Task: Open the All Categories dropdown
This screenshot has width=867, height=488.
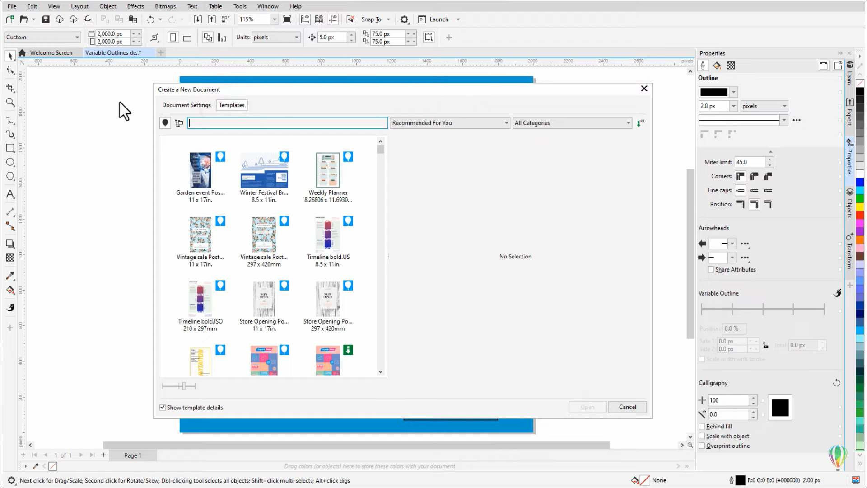Action: [x=628, y=122]
